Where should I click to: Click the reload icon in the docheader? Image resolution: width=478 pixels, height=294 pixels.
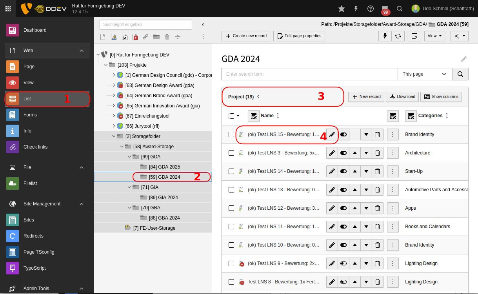click(398, 36)
